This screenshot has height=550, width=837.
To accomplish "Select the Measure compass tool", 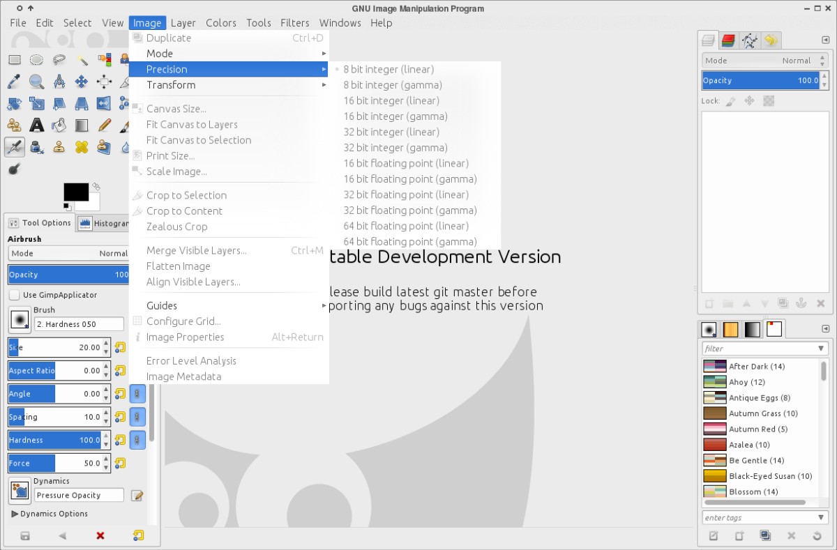I will [x=59, y=82].
